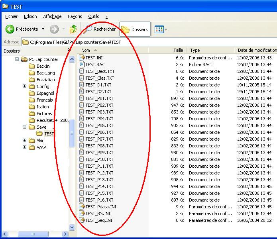Toggle the Dossiers folder pane button
Viewport: 277px width, 239px height.
pos(135,29)
